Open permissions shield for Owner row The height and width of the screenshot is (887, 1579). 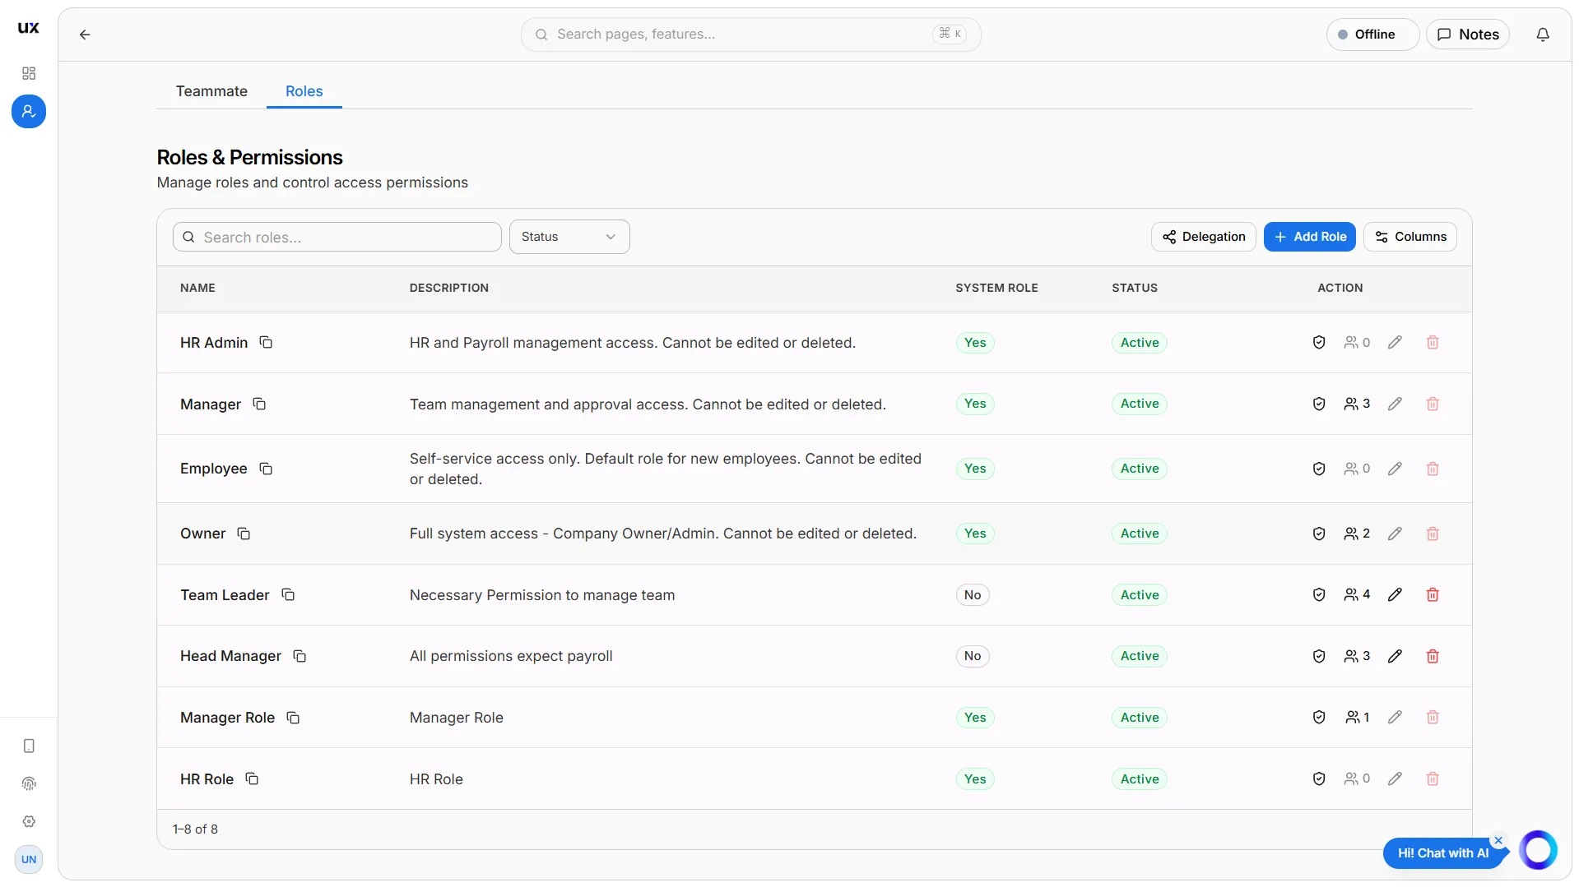point(1319,534)
